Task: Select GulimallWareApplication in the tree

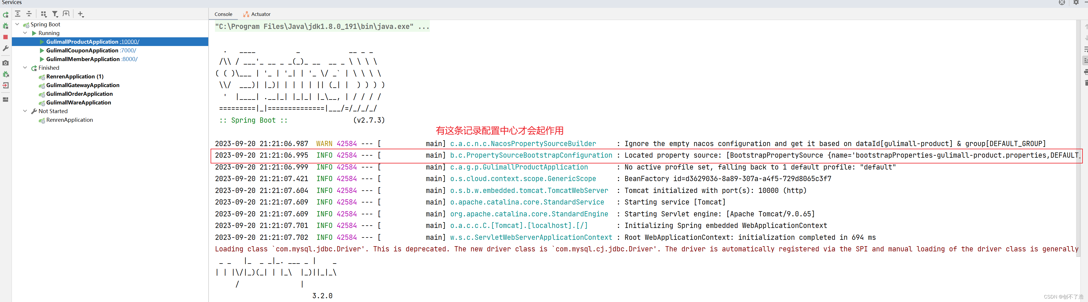Action: (79, 102)
